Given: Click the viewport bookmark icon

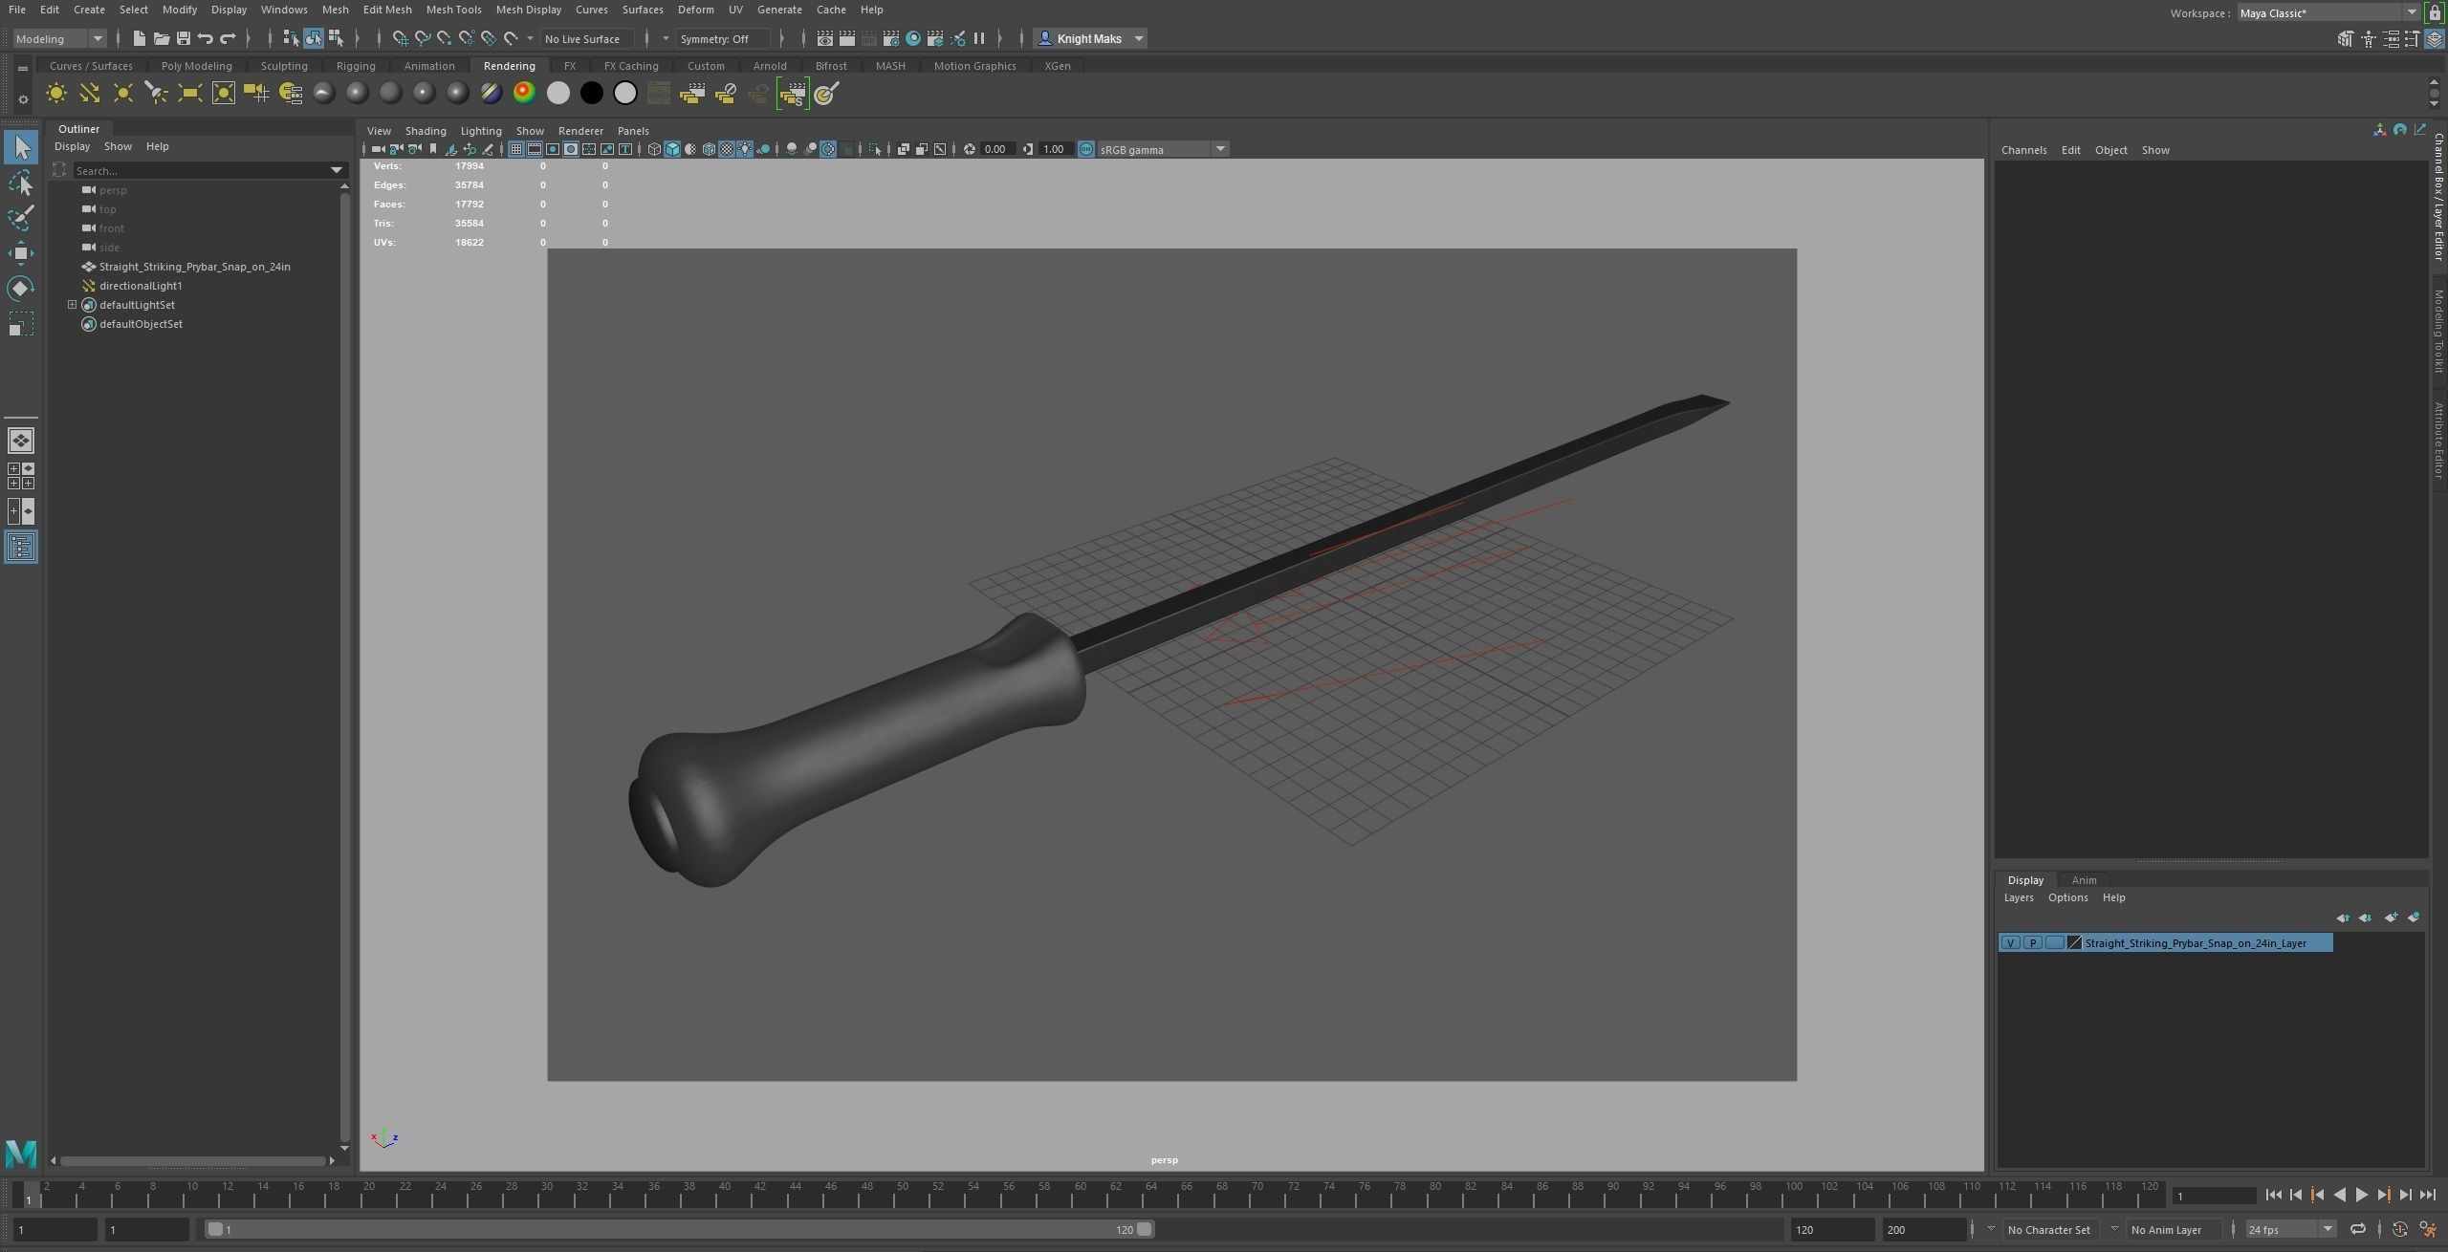Looking at the screenshot, I should 433,149.
